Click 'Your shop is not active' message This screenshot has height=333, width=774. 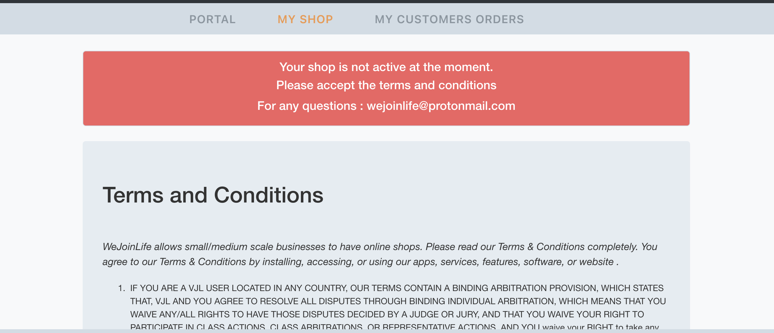(x=386, y=67)
